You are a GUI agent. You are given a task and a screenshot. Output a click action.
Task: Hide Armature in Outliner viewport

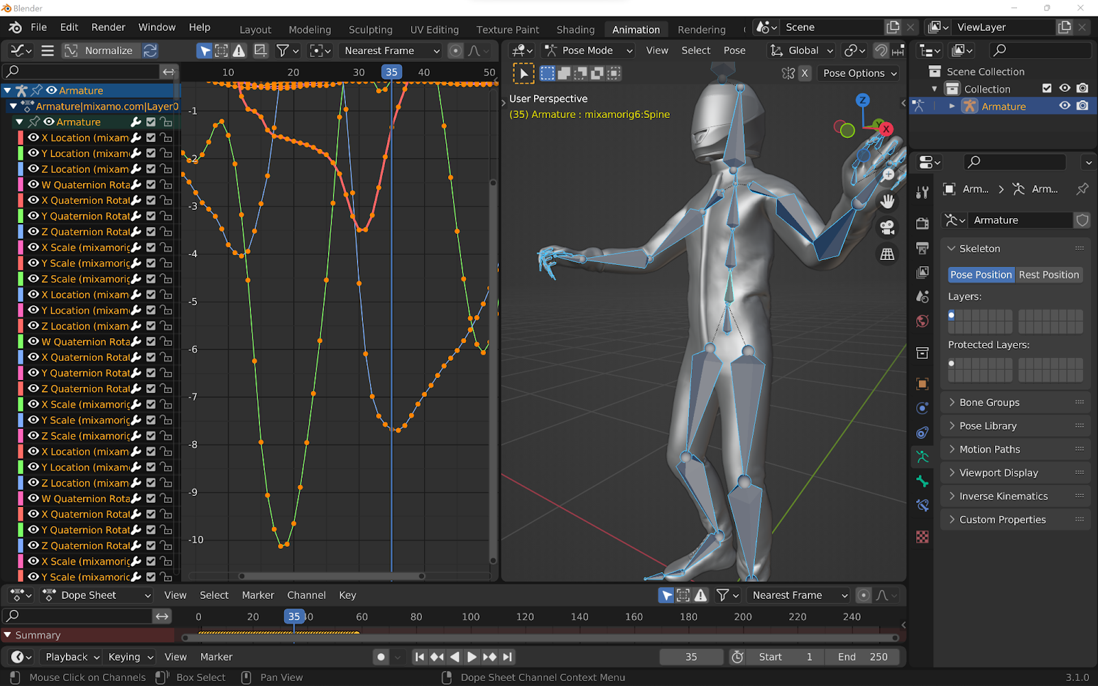(x=1064, y=106)
